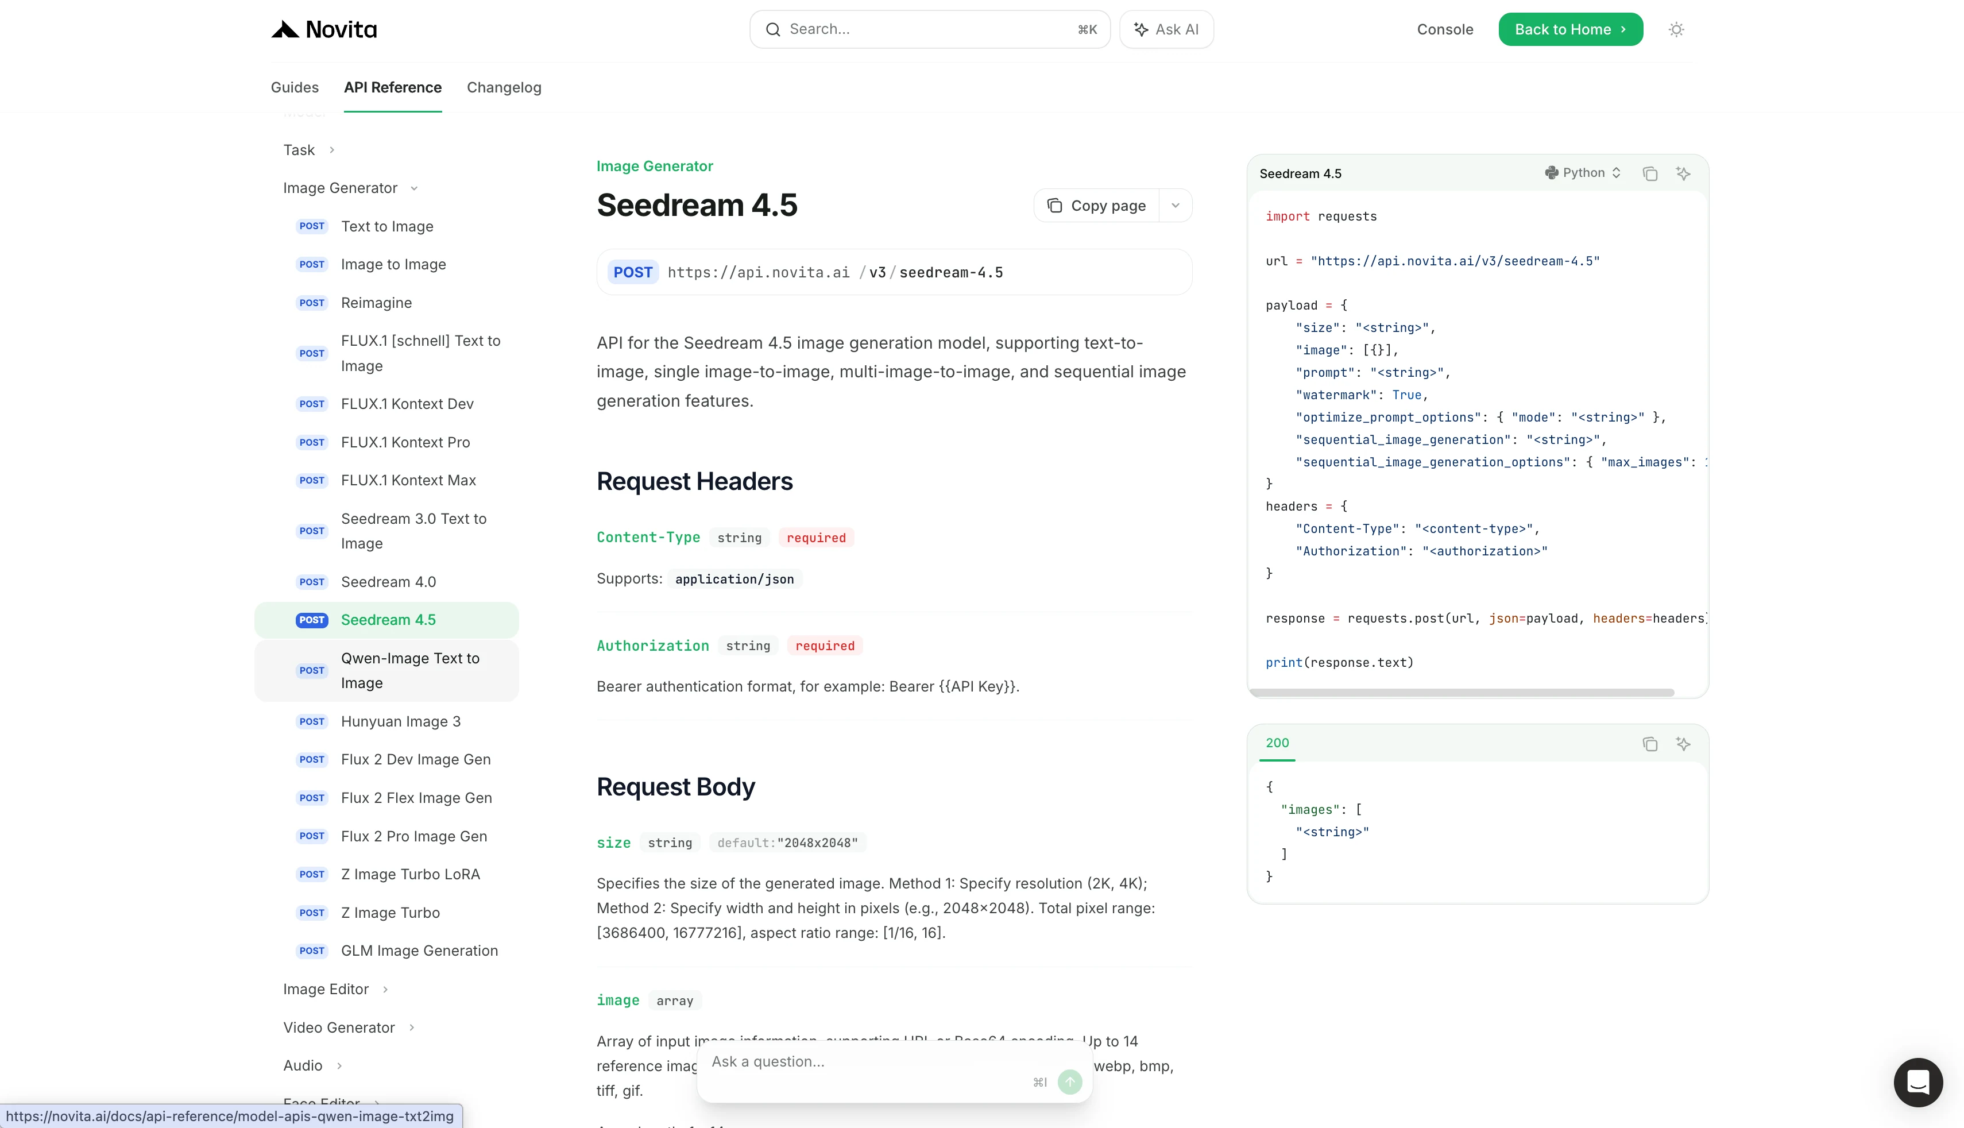Click the Novita logo
The image size is (1964, 1128).
(x=324, y=29)
